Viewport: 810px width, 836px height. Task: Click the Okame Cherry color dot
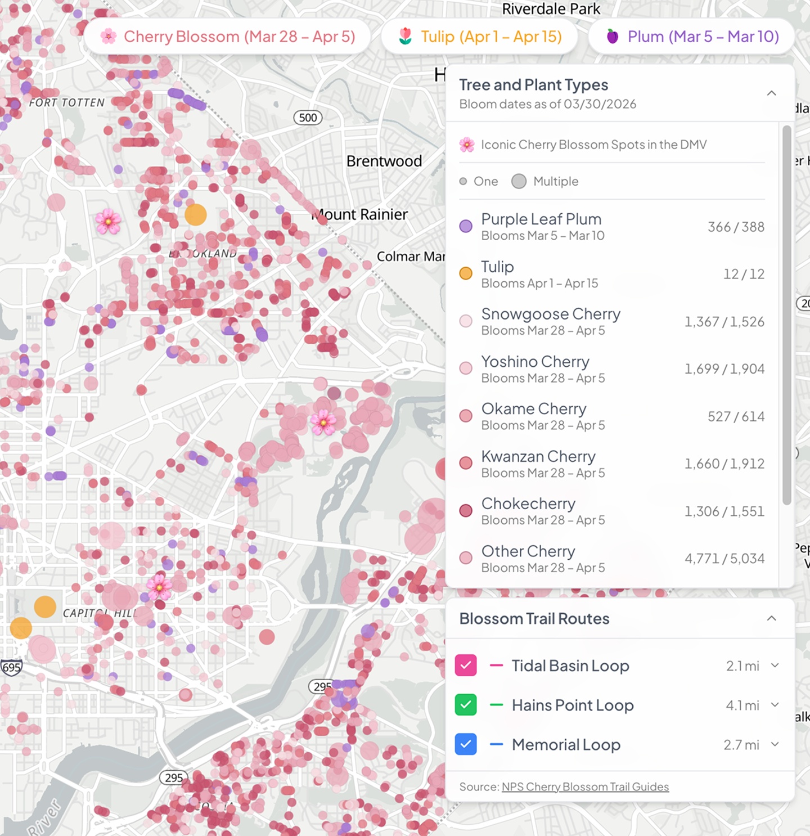(466, 416)
